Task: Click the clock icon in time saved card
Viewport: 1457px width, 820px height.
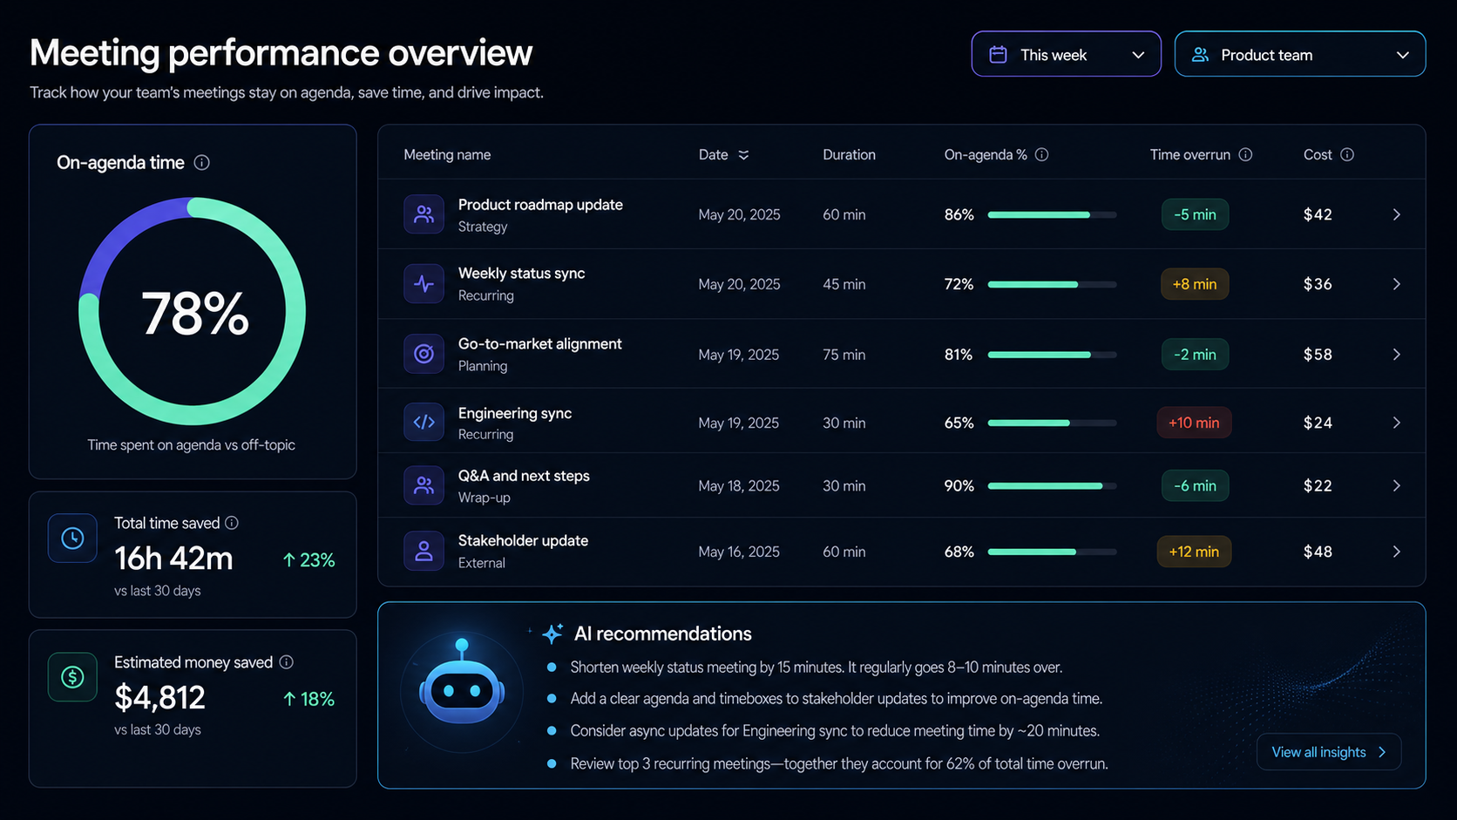Action: tap(72, 538)
